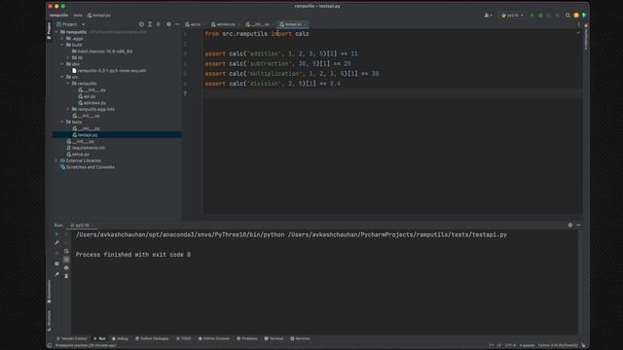Collapse the ramputils root project node
The width and height of the screenshot is (623, 350).
click(56, 32)
